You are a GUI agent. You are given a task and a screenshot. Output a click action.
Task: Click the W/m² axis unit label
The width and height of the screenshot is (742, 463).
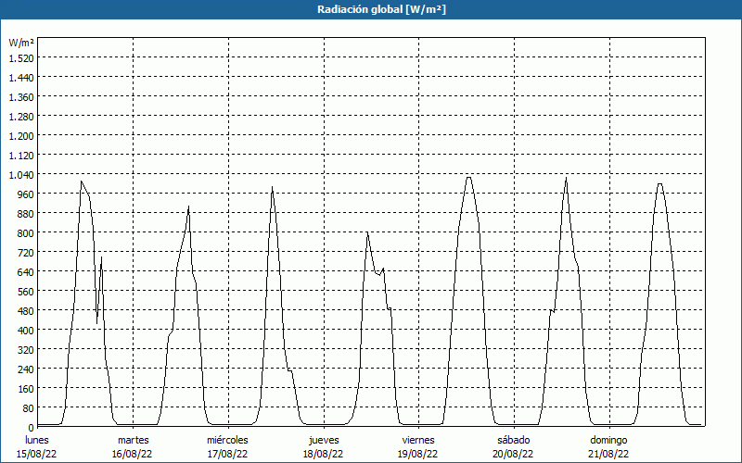(21, 43)
